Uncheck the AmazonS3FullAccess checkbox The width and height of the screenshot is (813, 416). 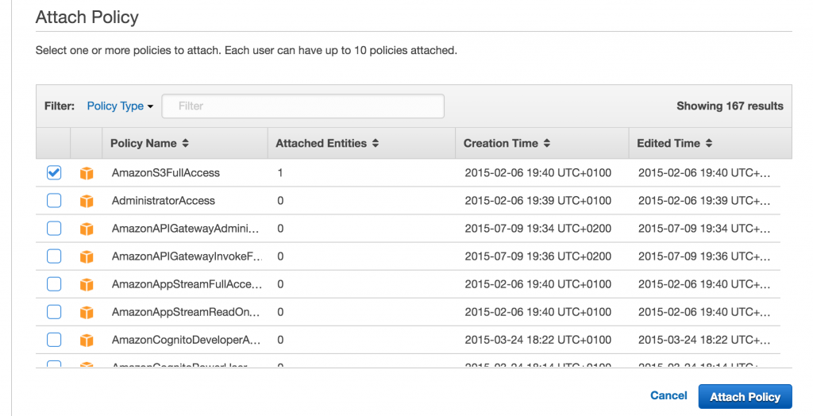54,173
